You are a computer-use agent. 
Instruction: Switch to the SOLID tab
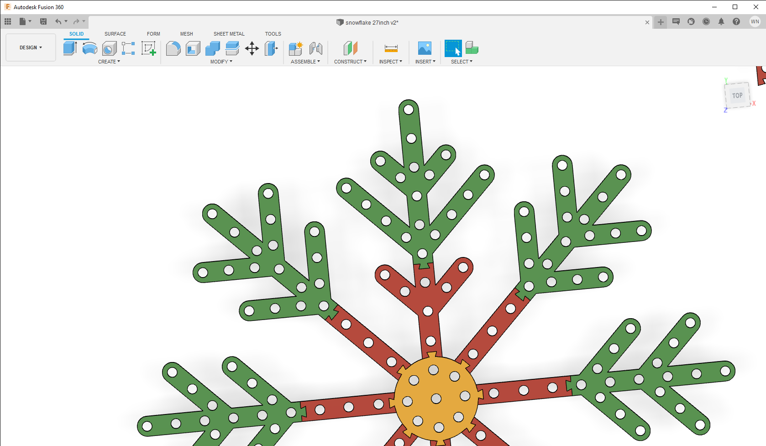76,34
